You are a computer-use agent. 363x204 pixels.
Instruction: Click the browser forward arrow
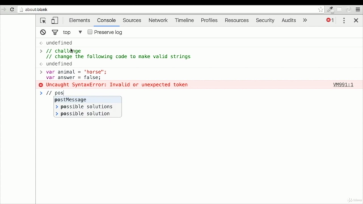point(4,10)
